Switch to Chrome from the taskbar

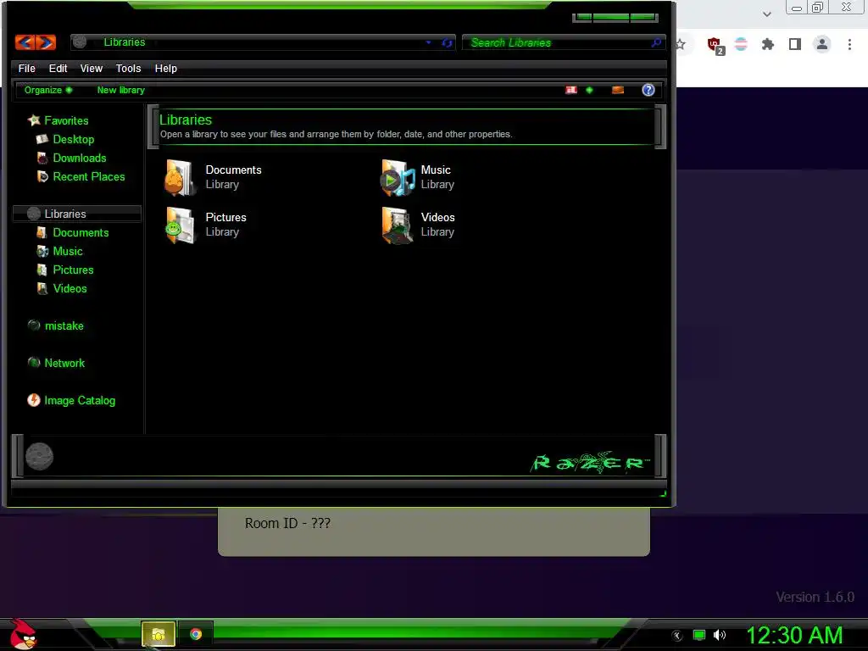(196, 634)
